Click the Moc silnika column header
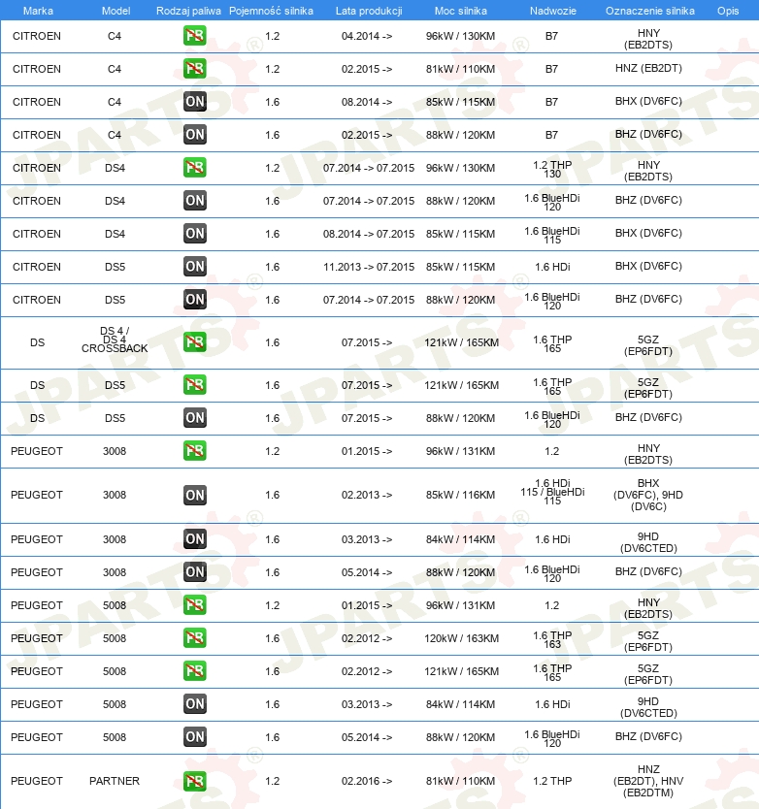The height and width of the screenshot is (809, 759). point(461,11)
